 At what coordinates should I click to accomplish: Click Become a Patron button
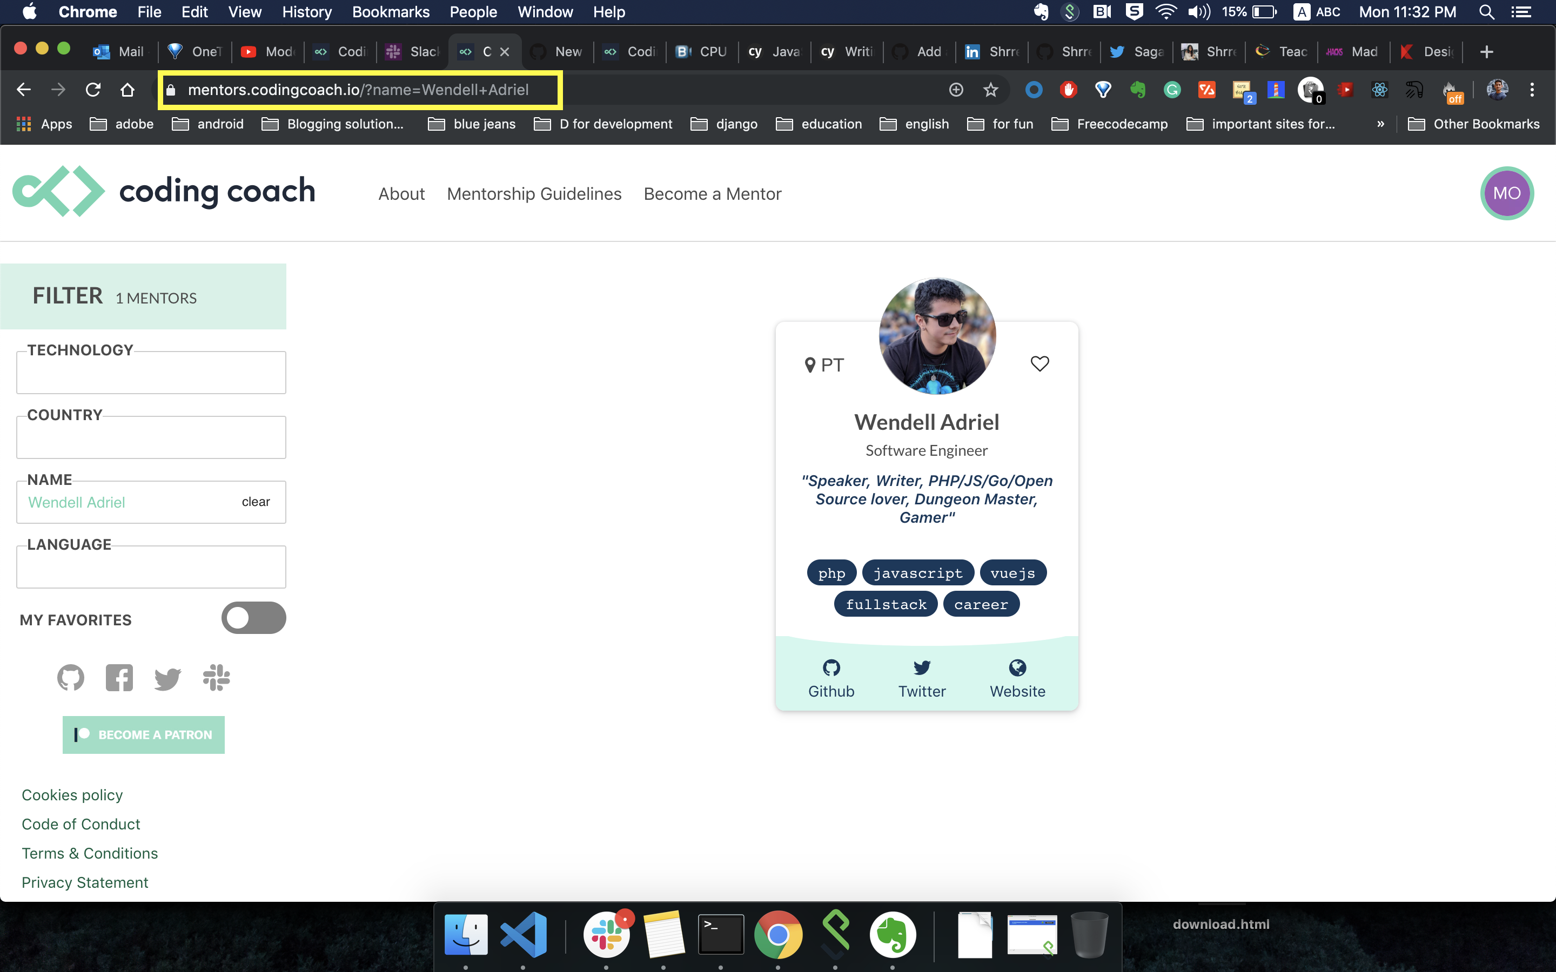[x=143, y=735]
